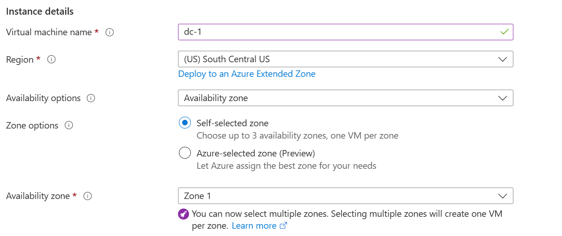Open the Region dropdown showing South Central US
The image size is (562, 236).
point(345,59)
